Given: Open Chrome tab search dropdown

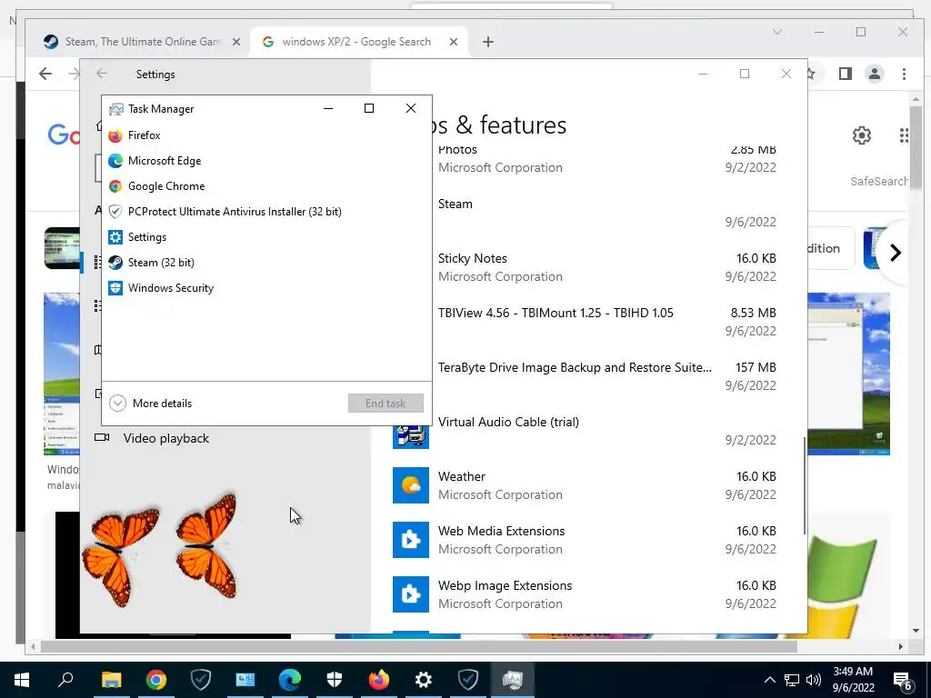Looking at the screenshot, I should pos(777,32).
